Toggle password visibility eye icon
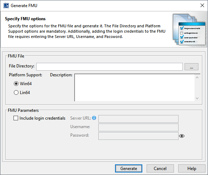The width and height of the screenshot is (208, 175). (182, 136)
